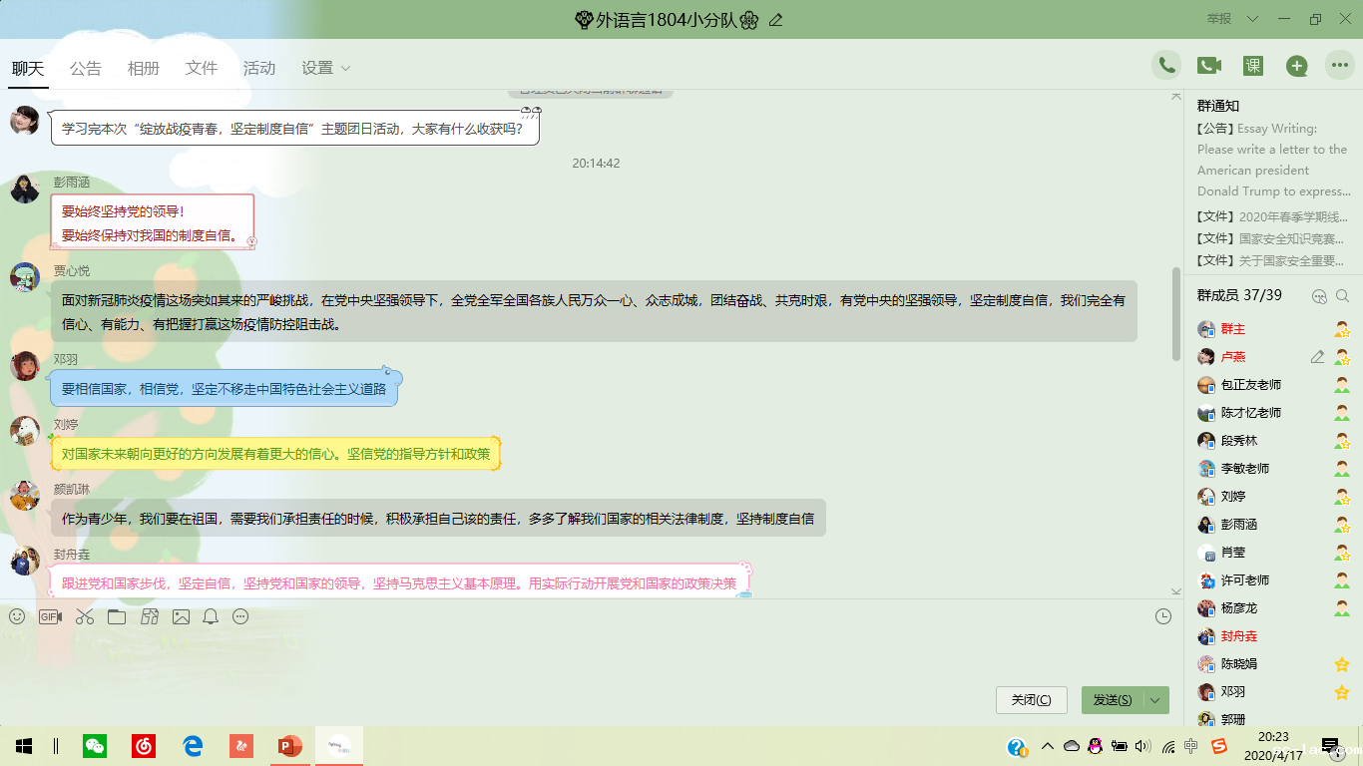The height and width of the screenshot is (766, 1363).
Task: Open the emoji picker in input toolbar
Action: coord(17,616)
